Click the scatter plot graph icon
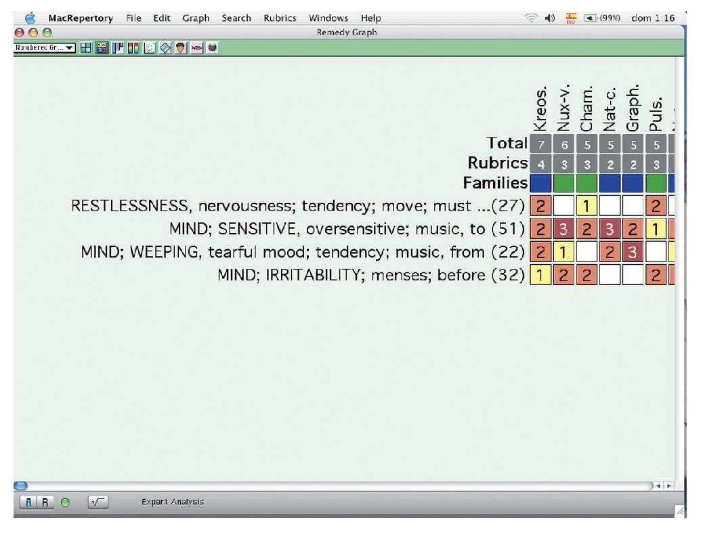 [150, 48]
